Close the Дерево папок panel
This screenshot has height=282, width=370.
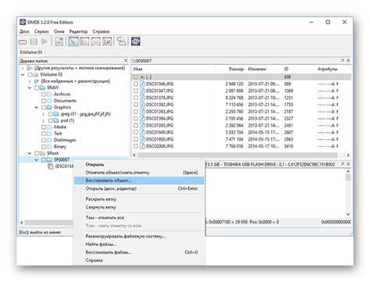(x=126, y=61)
